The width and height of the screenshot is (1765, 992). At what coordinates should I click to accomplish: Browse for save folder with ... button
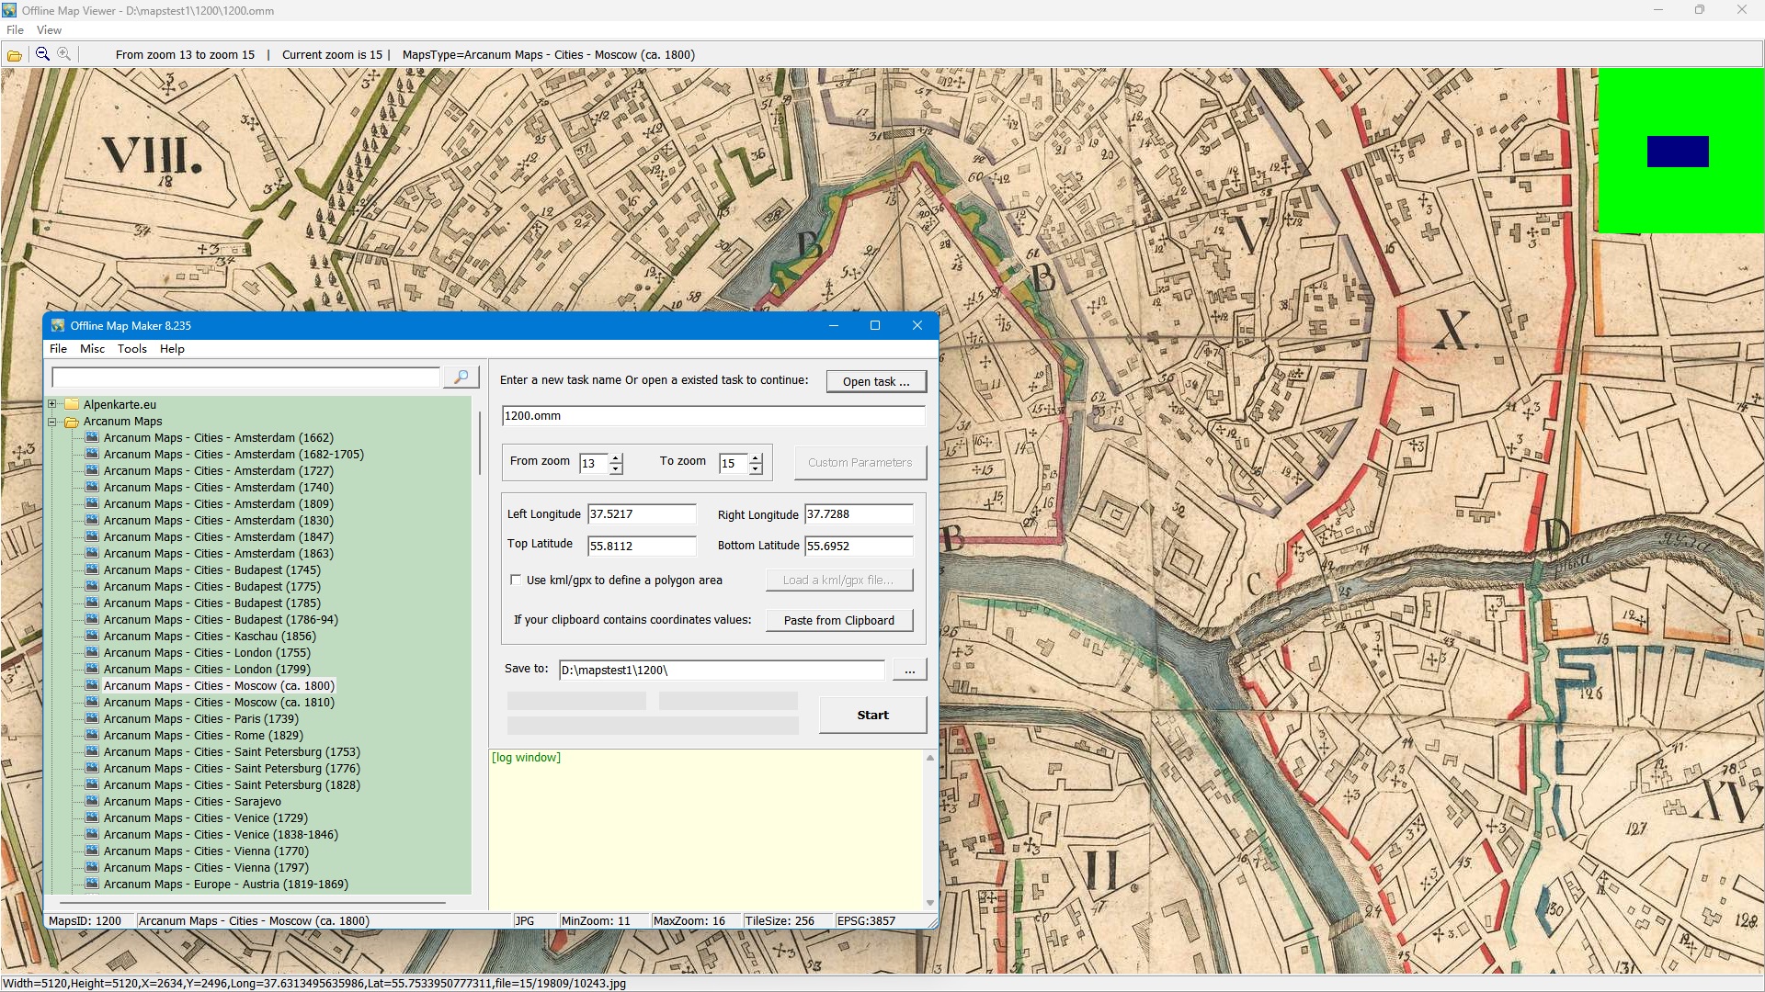click(909, 671)
